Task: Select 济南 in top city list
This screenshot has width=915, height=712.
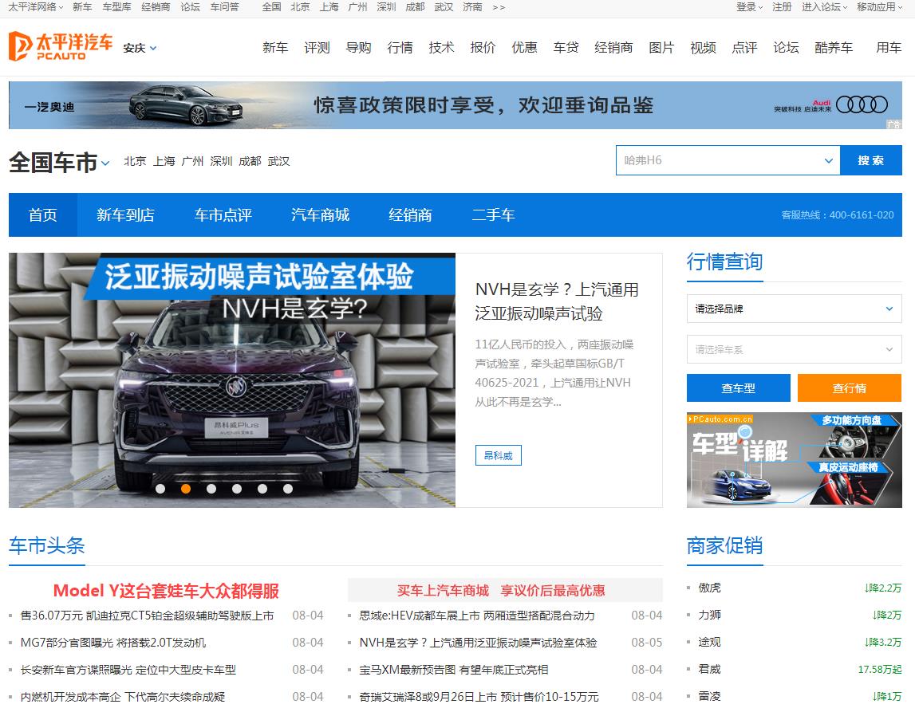Action: [472, 7]
